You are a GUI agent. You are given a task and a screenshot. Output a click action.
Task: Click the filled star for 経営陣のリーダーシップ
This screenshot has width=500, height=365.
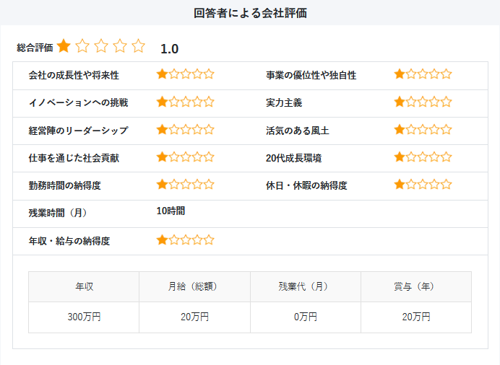(163, 130)
